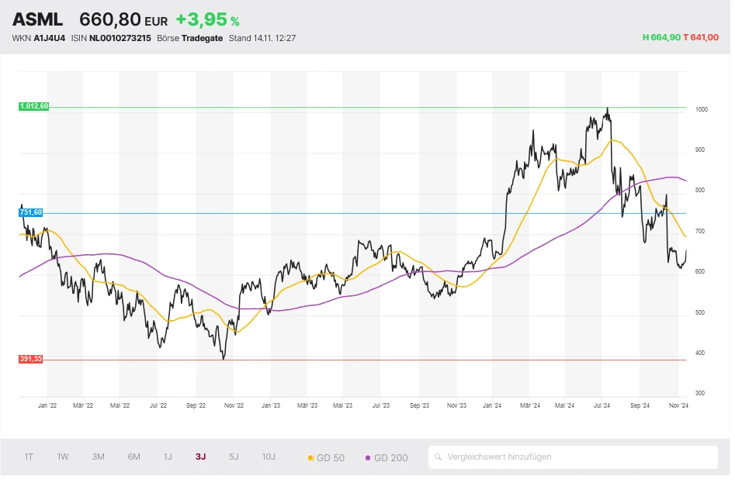Click the blue 751,60 price label
This screenshot has width=735, height=486.
[32, 211]
